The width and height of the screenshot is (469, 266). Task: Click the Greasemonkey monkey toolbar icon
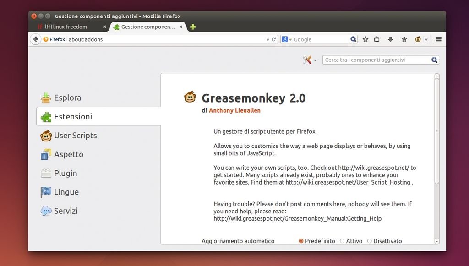(x=418, y=39)
